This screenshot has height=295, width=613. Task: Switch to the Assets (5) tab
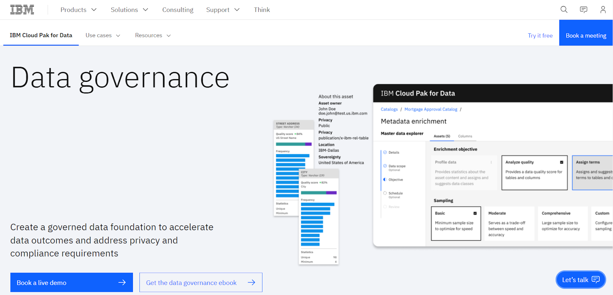coord(442,136)
